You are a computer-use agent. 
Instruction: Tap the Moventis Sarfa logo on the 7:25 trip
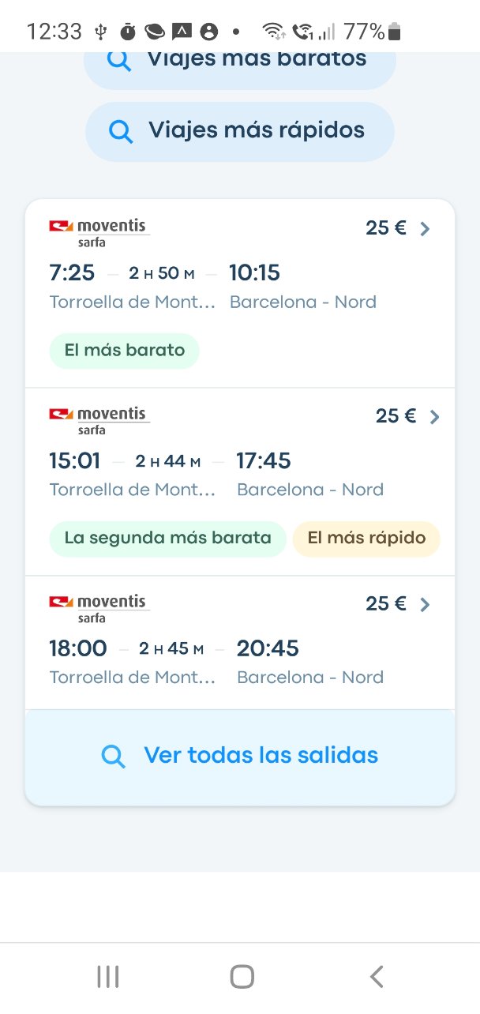click(99, 232)
